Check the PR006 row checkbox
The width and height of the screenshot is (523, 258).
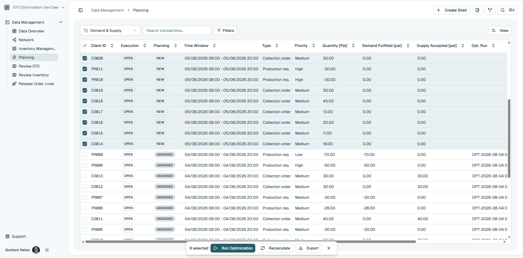pyautogui.click(x=85, y=208)
